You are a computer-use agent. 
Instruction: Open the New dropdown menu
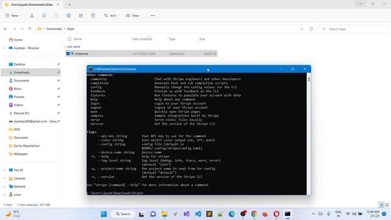13,15
